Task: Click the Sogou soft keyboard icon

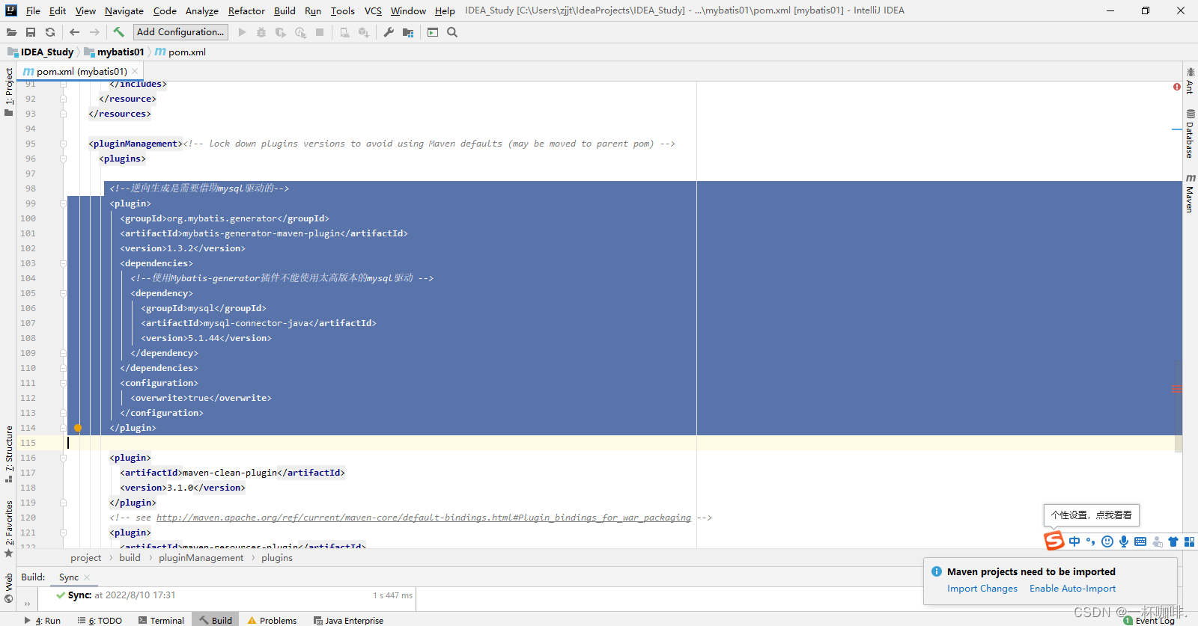Action: (x=1140, y=541)
